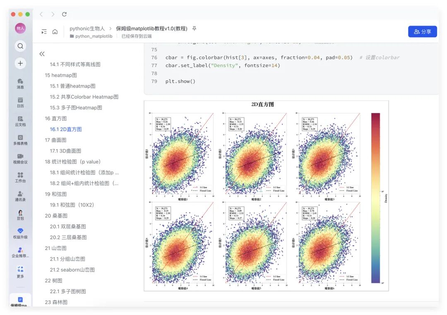Image resolution: width=447 pixels, height=315 pixels.
Task: Open the search icon in sidebar
Action: pos(20,46)
